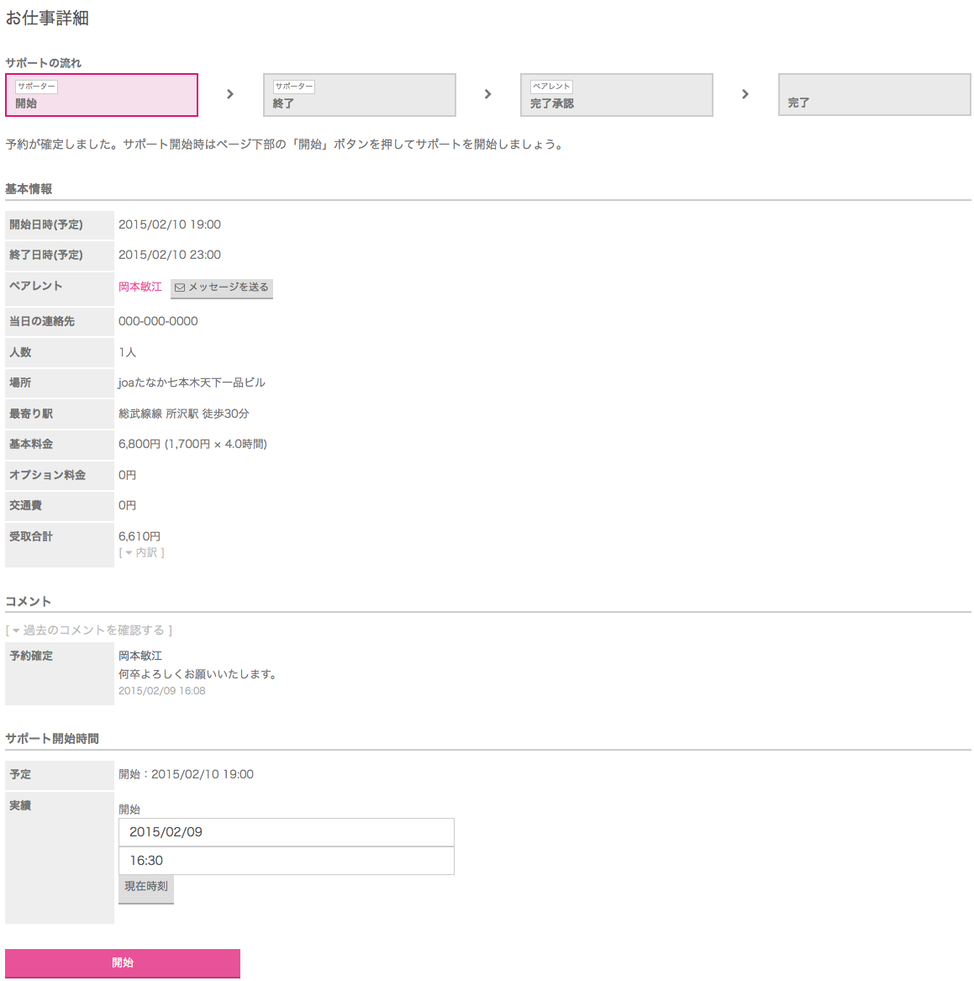Expand the 内訳 breakdown under 受取合計
Screen dimensions: 974x981
pos(141,552)
